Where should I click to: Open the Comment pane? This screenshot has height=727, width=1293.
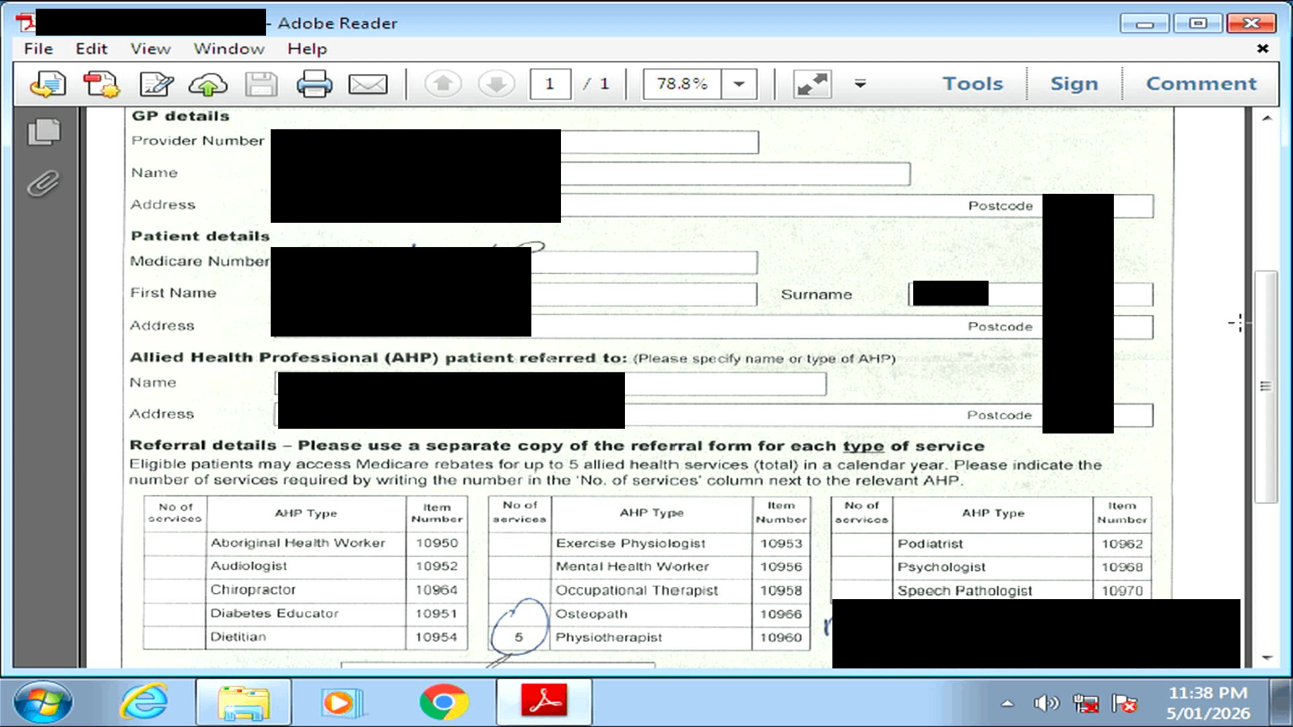[1201, 83]
